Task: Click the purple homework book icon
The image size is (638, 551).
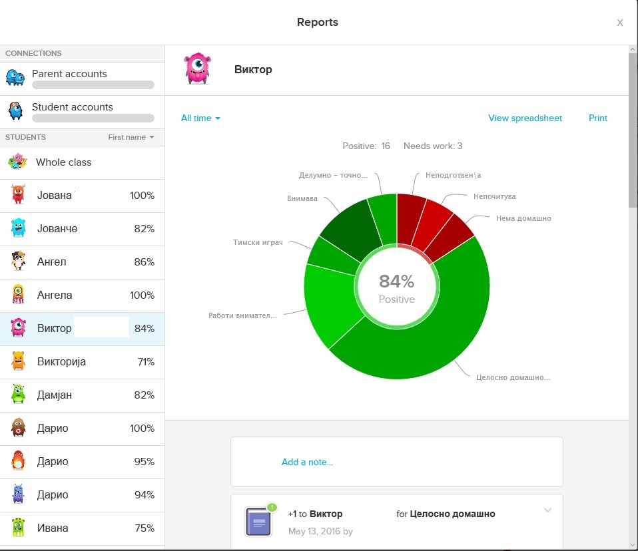Action: click(258, 522)
